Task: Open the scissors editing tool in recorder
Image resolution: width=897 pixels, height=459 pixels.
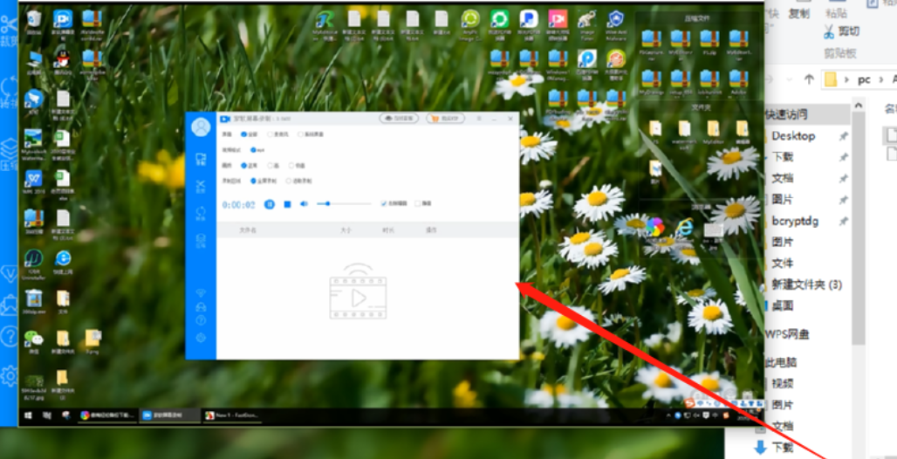Action: point(201,187)
